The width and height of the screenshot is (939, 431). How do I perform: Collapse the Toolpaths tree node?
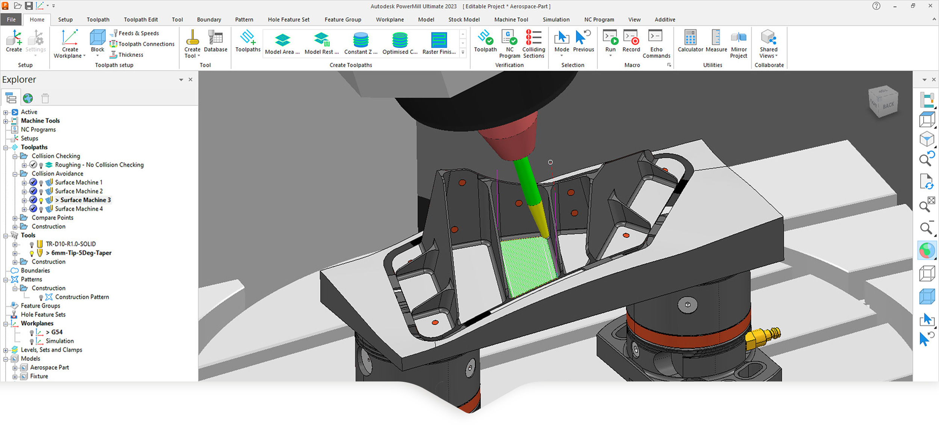pos(6,148)
